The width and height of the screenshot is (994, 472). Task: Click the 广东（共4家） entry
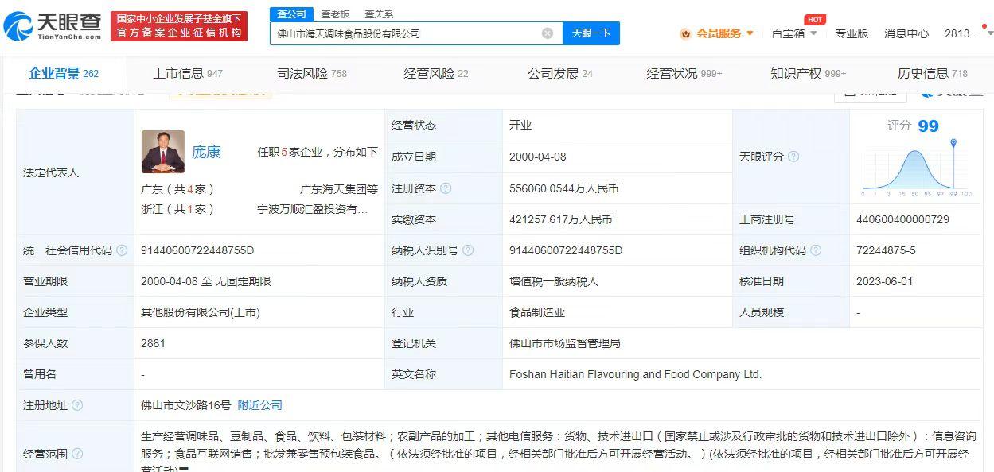click(177, 189)
